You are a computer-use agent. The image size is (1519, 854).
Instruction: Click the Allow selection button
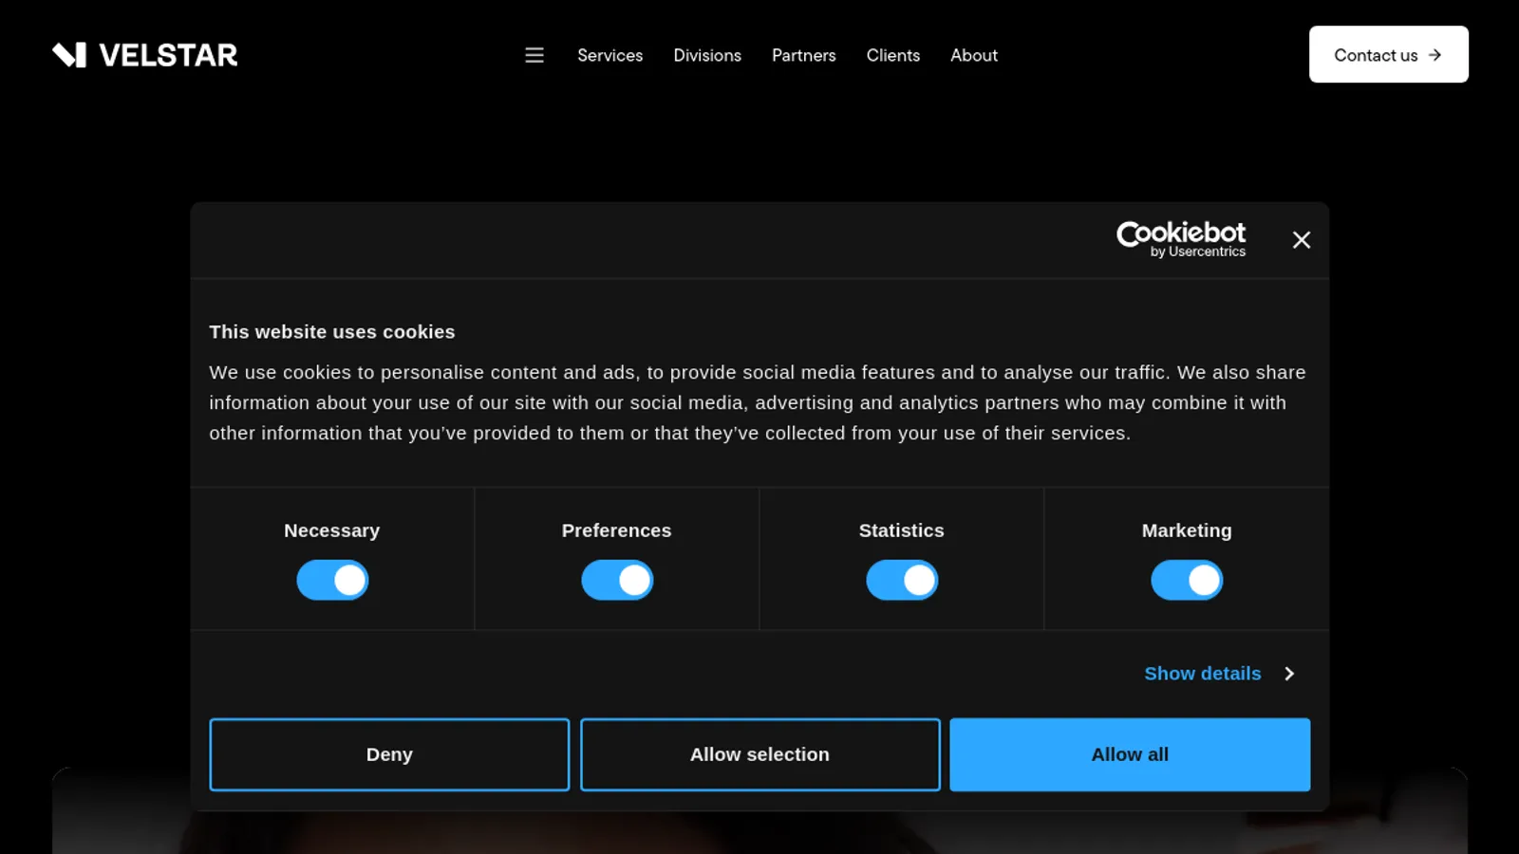click(760, 754)
